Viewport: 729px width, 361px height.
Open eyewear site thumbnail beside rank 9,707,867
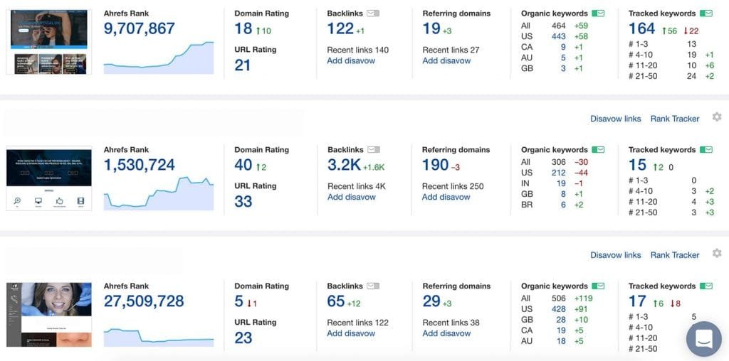point(49,42)
